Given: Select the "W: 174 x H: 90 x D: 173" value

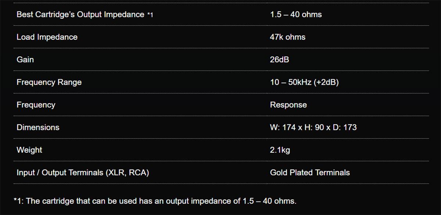Looking at the screenshot, I should click(313, 128).
